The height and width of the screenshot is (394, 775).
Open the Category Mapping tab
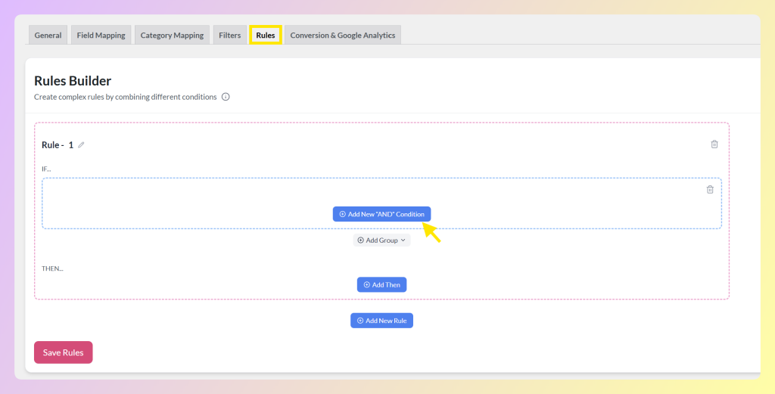point(172,35)
